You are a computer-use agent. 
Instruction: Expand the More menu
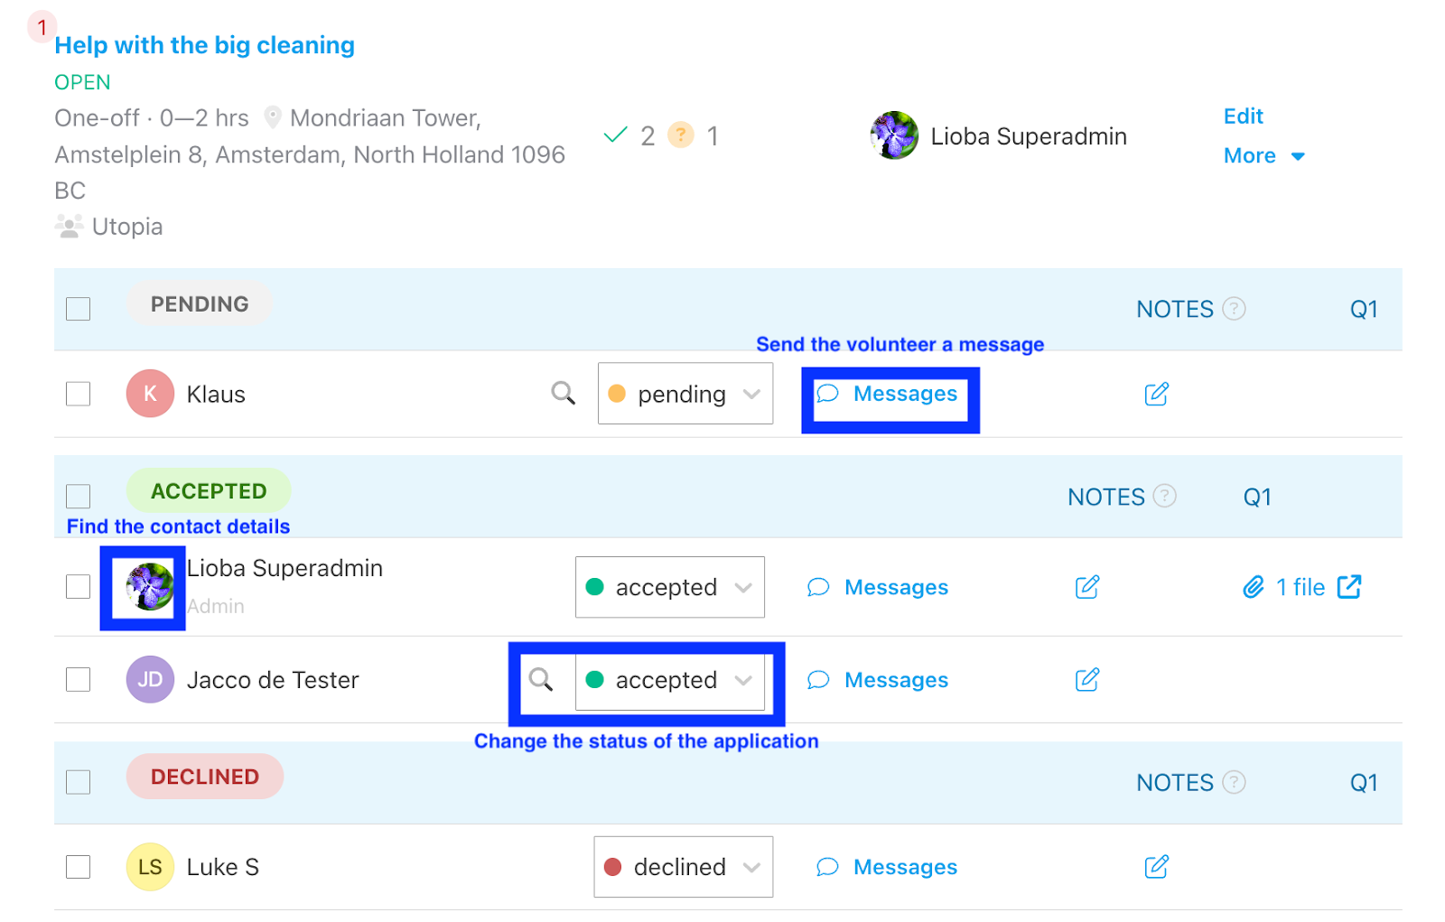pyautogui.click(x=1263, y=156)
